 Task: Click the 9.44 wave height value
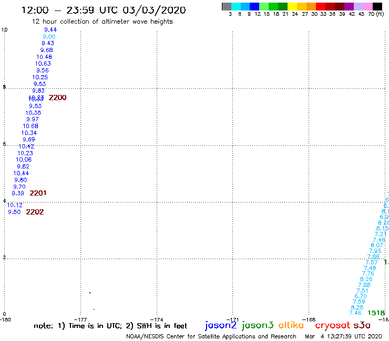[50, 30]
